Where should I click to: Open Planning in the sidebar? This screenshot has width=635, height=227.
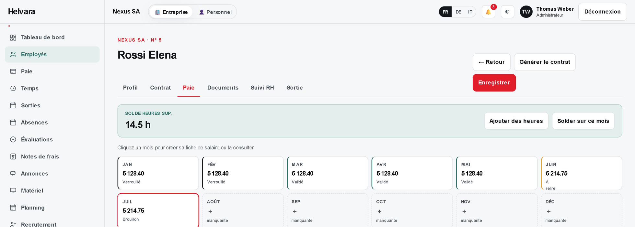coord(52,208)
